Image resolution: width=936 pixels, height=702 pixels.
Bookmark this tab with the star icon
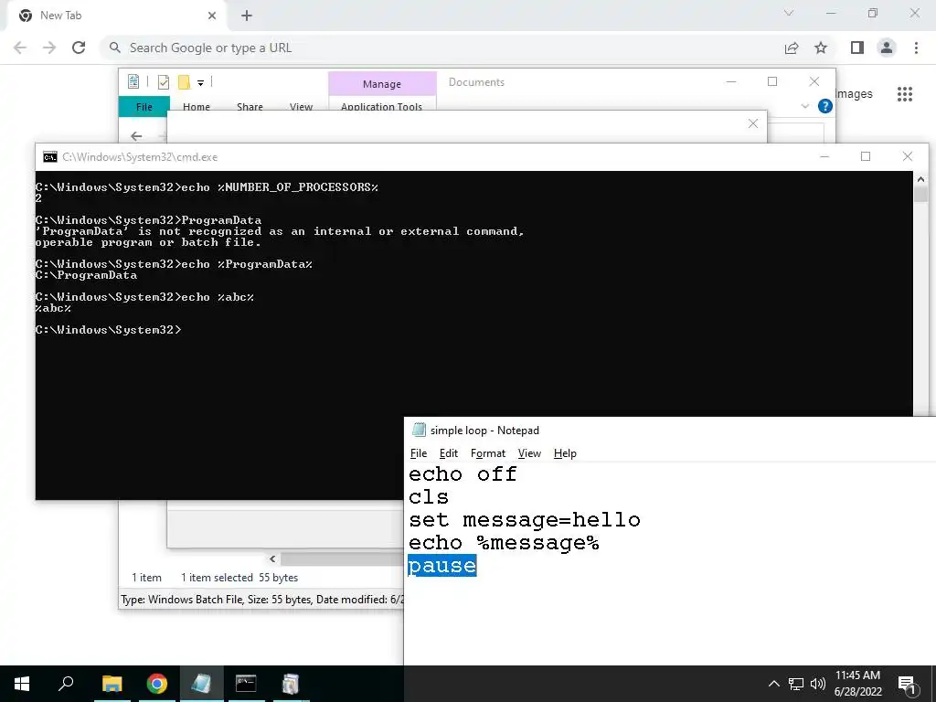point(821,48)
